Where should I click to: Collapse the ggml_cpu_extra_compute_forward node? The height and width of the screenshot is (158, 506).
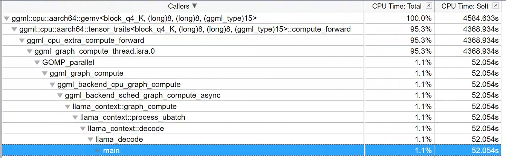pyautogui.click(x=22, y=40)
